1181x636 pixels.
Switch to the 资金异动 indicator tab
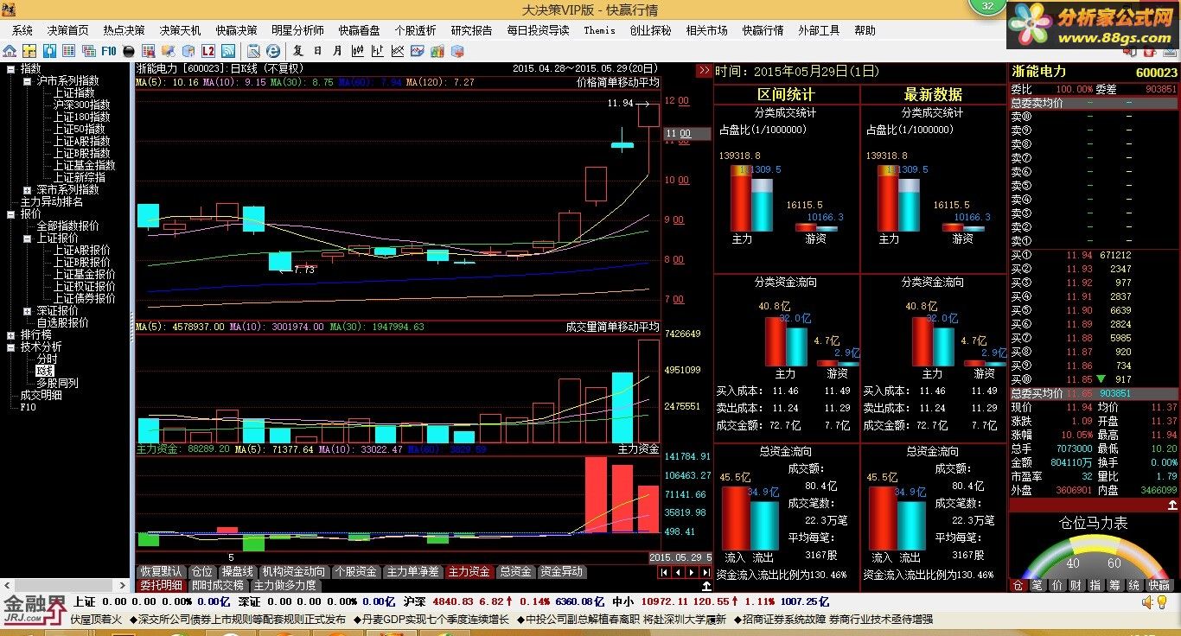tap(561, 572)
